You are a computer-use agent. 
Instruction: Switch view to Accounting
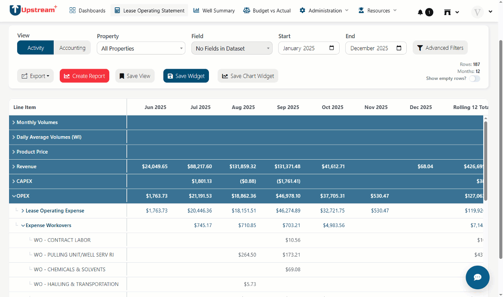72,48
